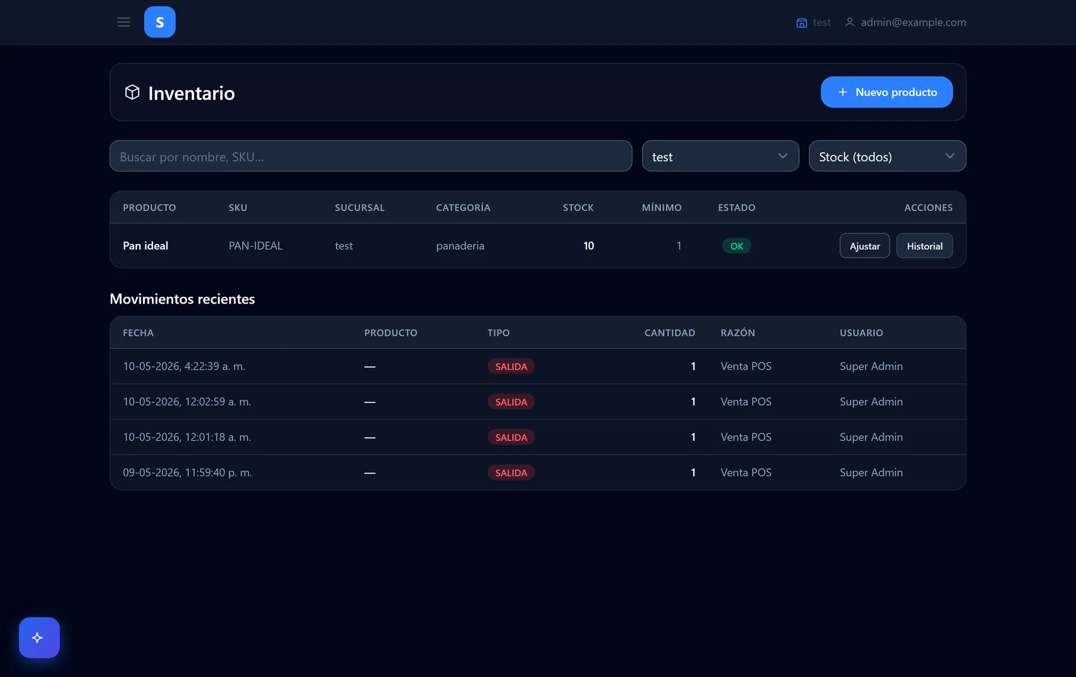Click the OK status badge

(x=736, y=246)
